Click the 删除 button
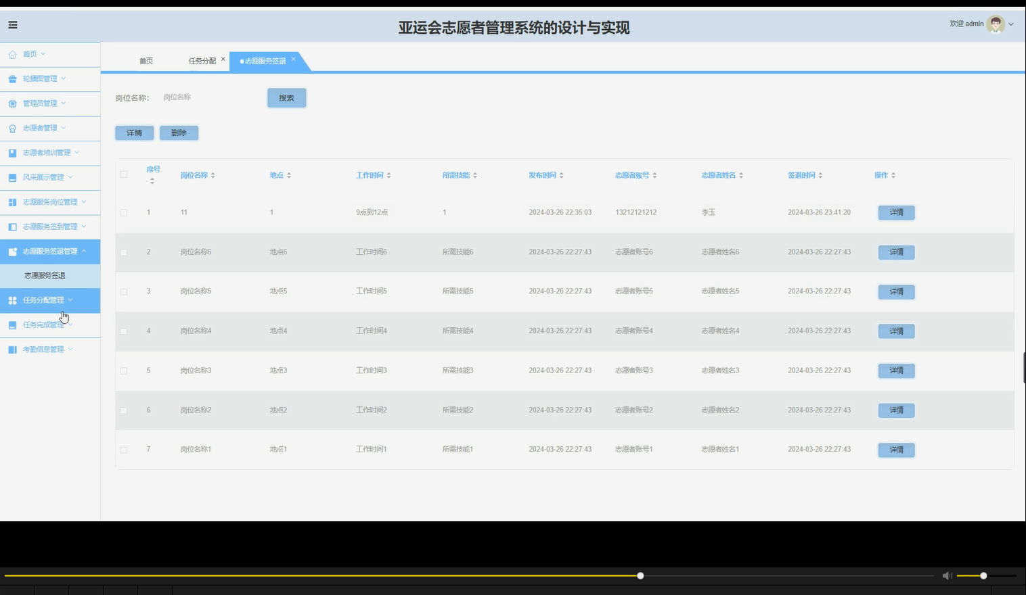 click(x=179, y=133)
